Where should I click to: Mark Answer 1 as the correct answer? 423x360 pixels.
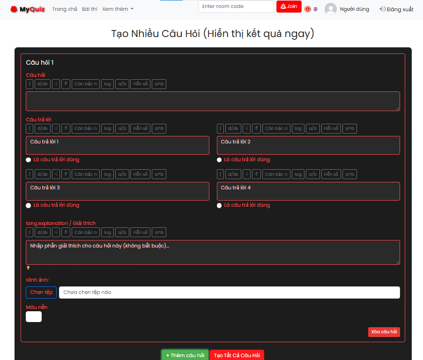(29, 160)
